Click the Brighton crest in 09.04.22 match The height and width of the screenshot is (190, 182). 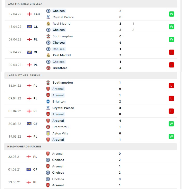(x=48, y=101)
